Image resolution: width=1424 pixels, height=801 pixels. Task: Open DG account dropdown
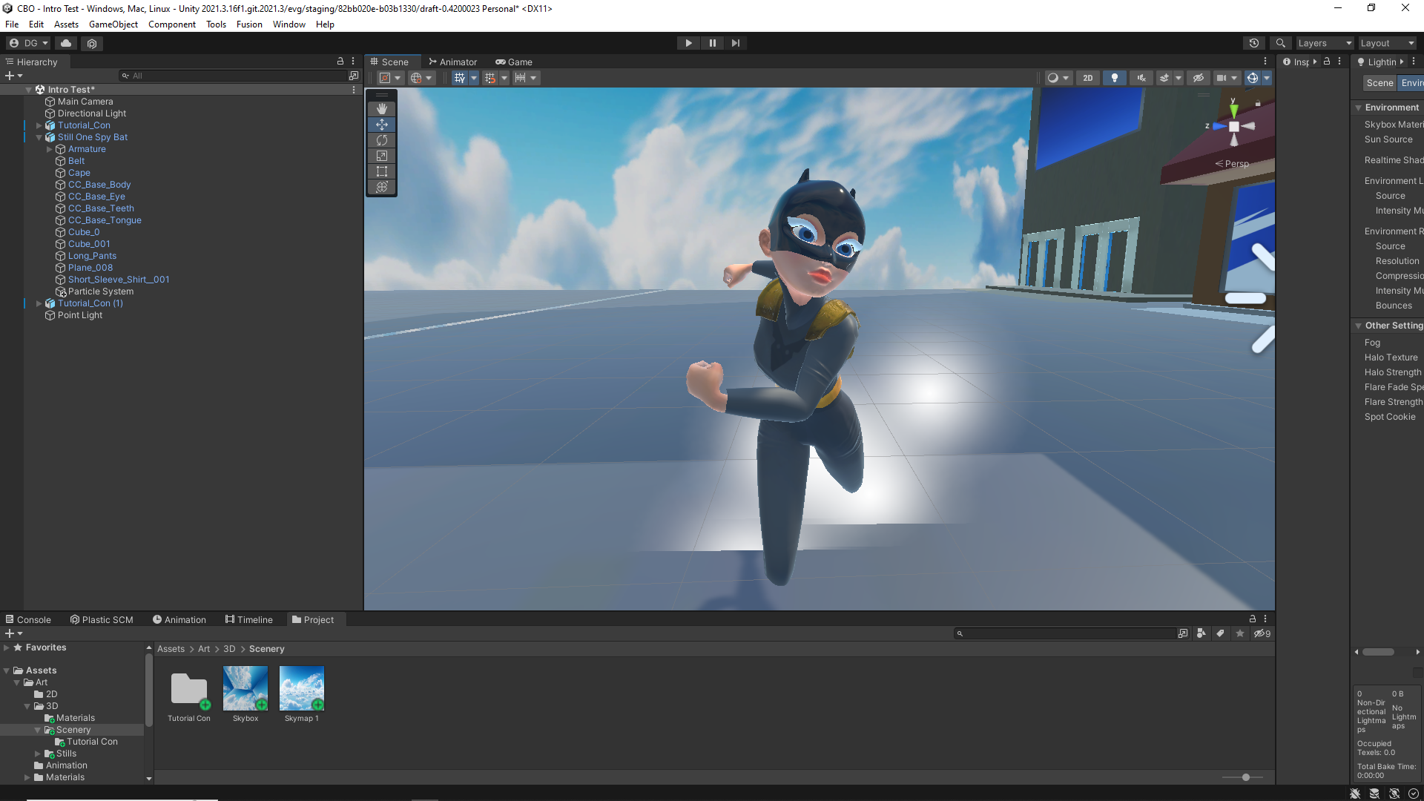(x=28, y=43)
